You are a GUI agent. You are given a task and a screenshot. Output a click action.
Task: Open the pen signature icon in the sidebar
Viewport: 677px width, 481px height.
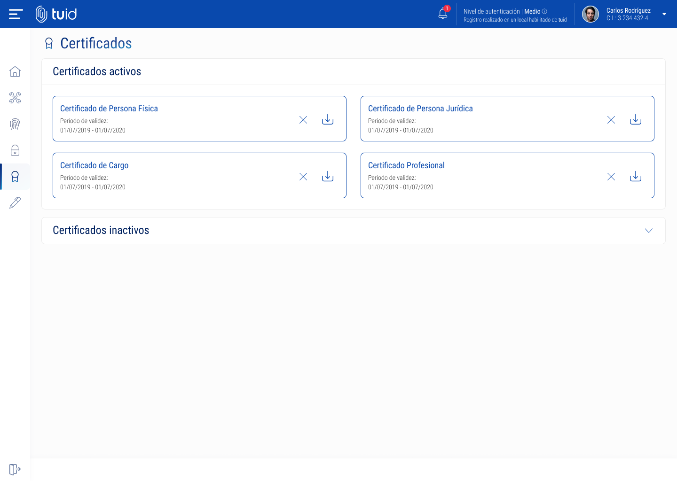coord(15,203)
